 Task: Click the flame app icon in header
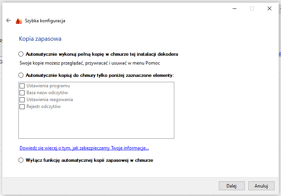click(19, 21)
